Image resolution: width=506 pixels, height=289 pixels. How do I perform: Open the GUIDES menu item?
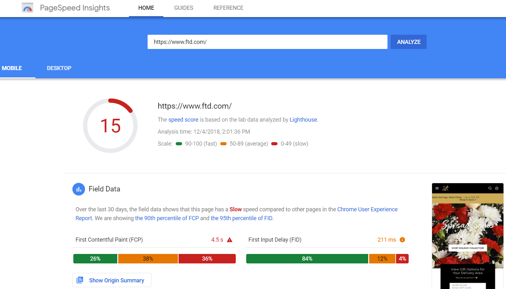click(x=184, y=8)
